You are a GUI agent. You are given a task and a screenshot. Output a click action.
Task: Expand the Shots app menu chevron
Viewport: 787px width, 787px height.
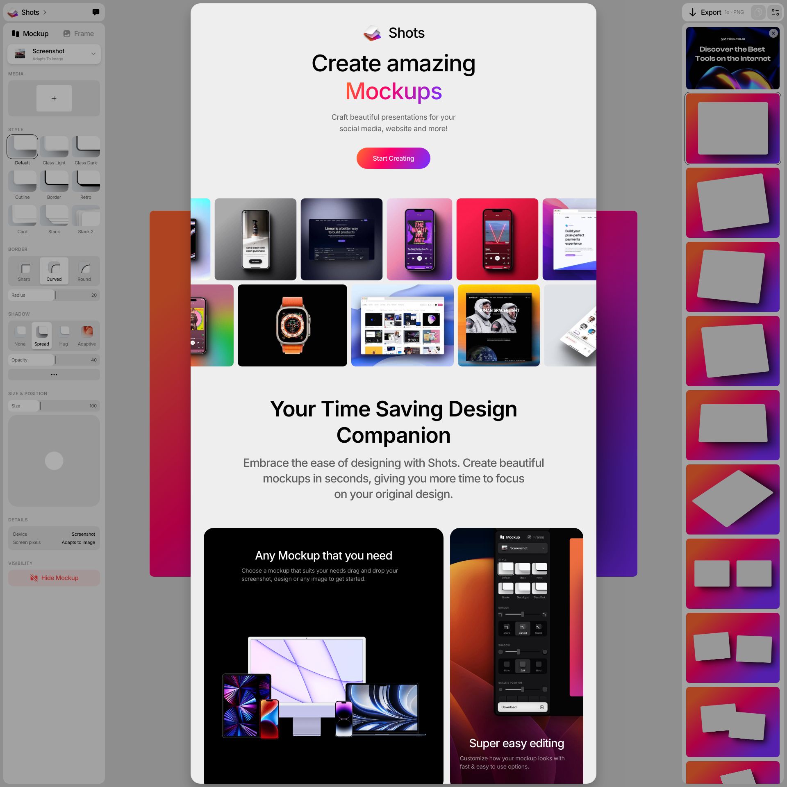[45, 12]
